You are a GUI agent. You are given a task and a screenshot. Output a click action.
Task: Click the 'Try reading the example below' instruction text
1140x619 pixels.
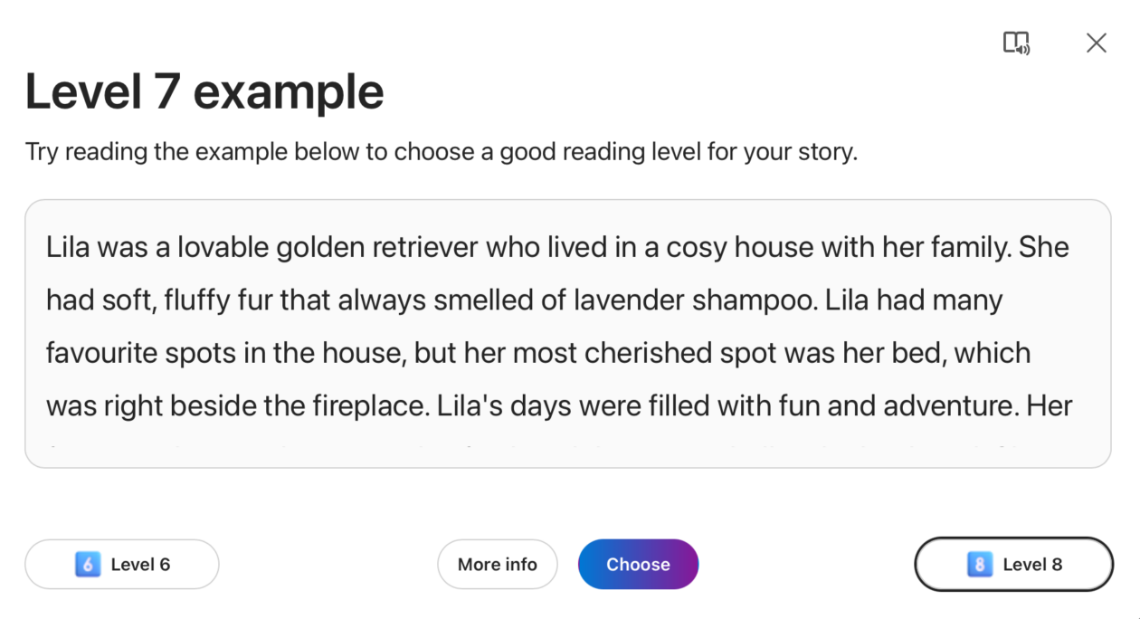click(x=441, y=151)
